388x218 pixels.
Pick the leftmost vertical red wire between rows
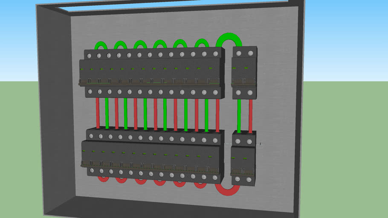pyautogui.click(x=98, y=113)
